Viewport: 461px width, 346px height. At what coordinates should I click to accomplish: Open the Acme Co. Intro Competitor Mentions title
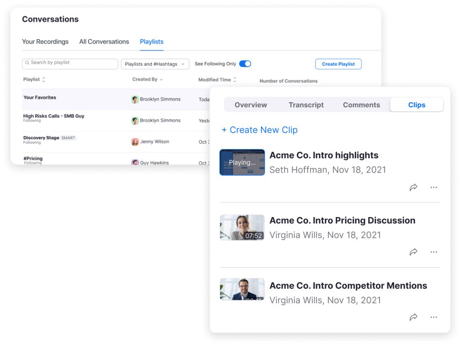348,286
